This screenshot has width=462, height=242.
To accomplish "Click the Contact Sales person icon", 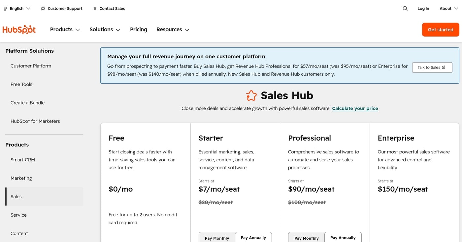I will coord(95,9).
